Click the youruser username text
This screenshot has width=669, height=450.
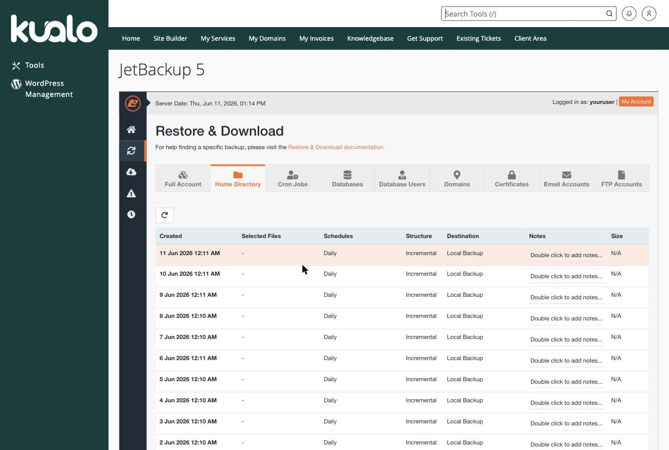pos(602,102)
